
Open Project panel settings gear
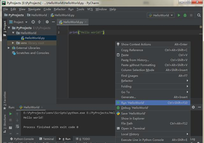pos(47,22)
